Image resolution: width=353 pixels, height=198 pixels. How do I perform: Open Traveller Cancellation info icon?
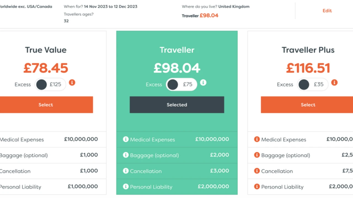(126, 171)
